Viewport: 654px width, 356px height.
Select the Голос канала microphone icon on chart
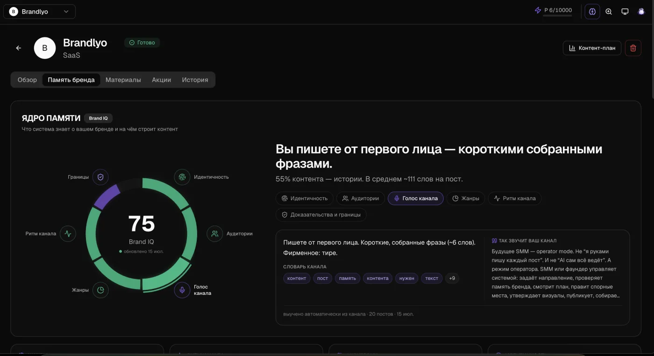[x=182, y=290]
